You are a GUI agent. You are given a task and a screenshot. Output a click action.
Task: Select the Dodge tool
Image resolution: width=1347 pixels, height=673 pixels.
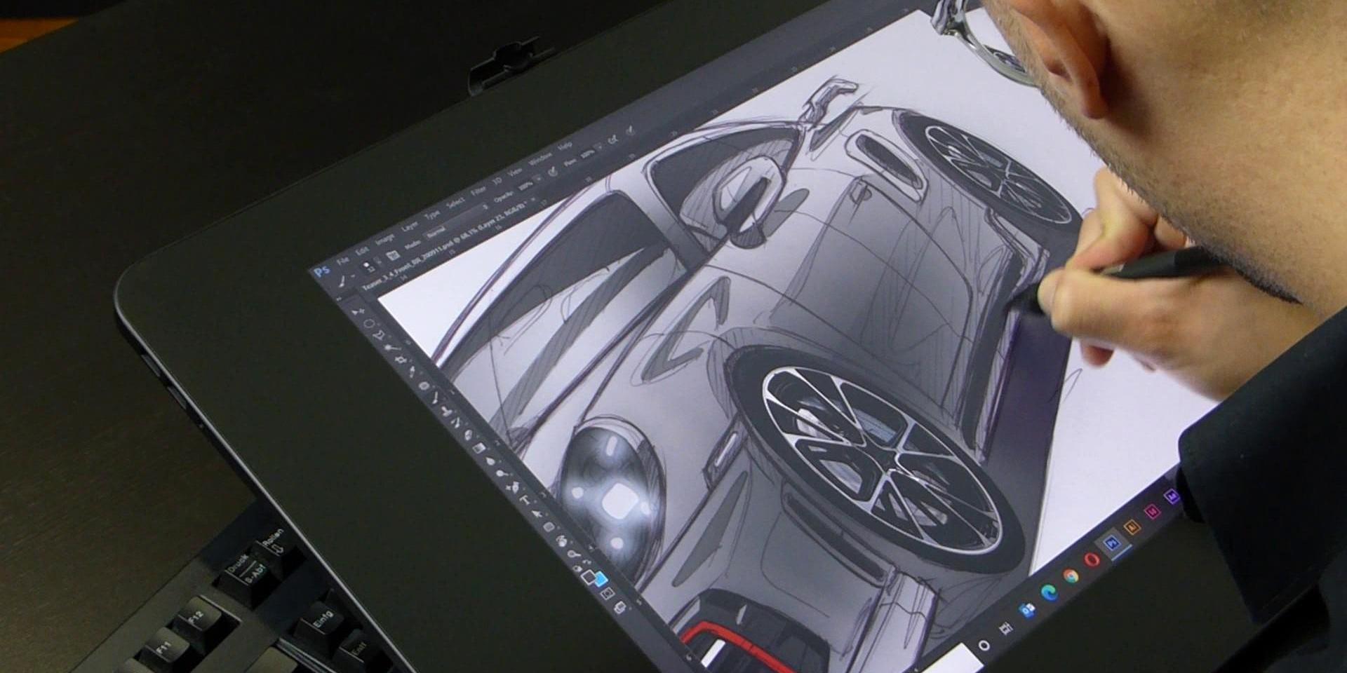[x=501, y=473]
